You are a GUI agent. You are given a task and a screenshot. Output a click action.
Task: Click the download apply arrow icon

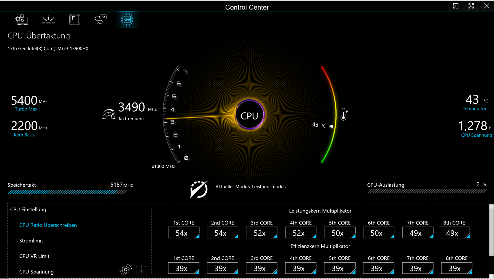(x=141, y=270)
